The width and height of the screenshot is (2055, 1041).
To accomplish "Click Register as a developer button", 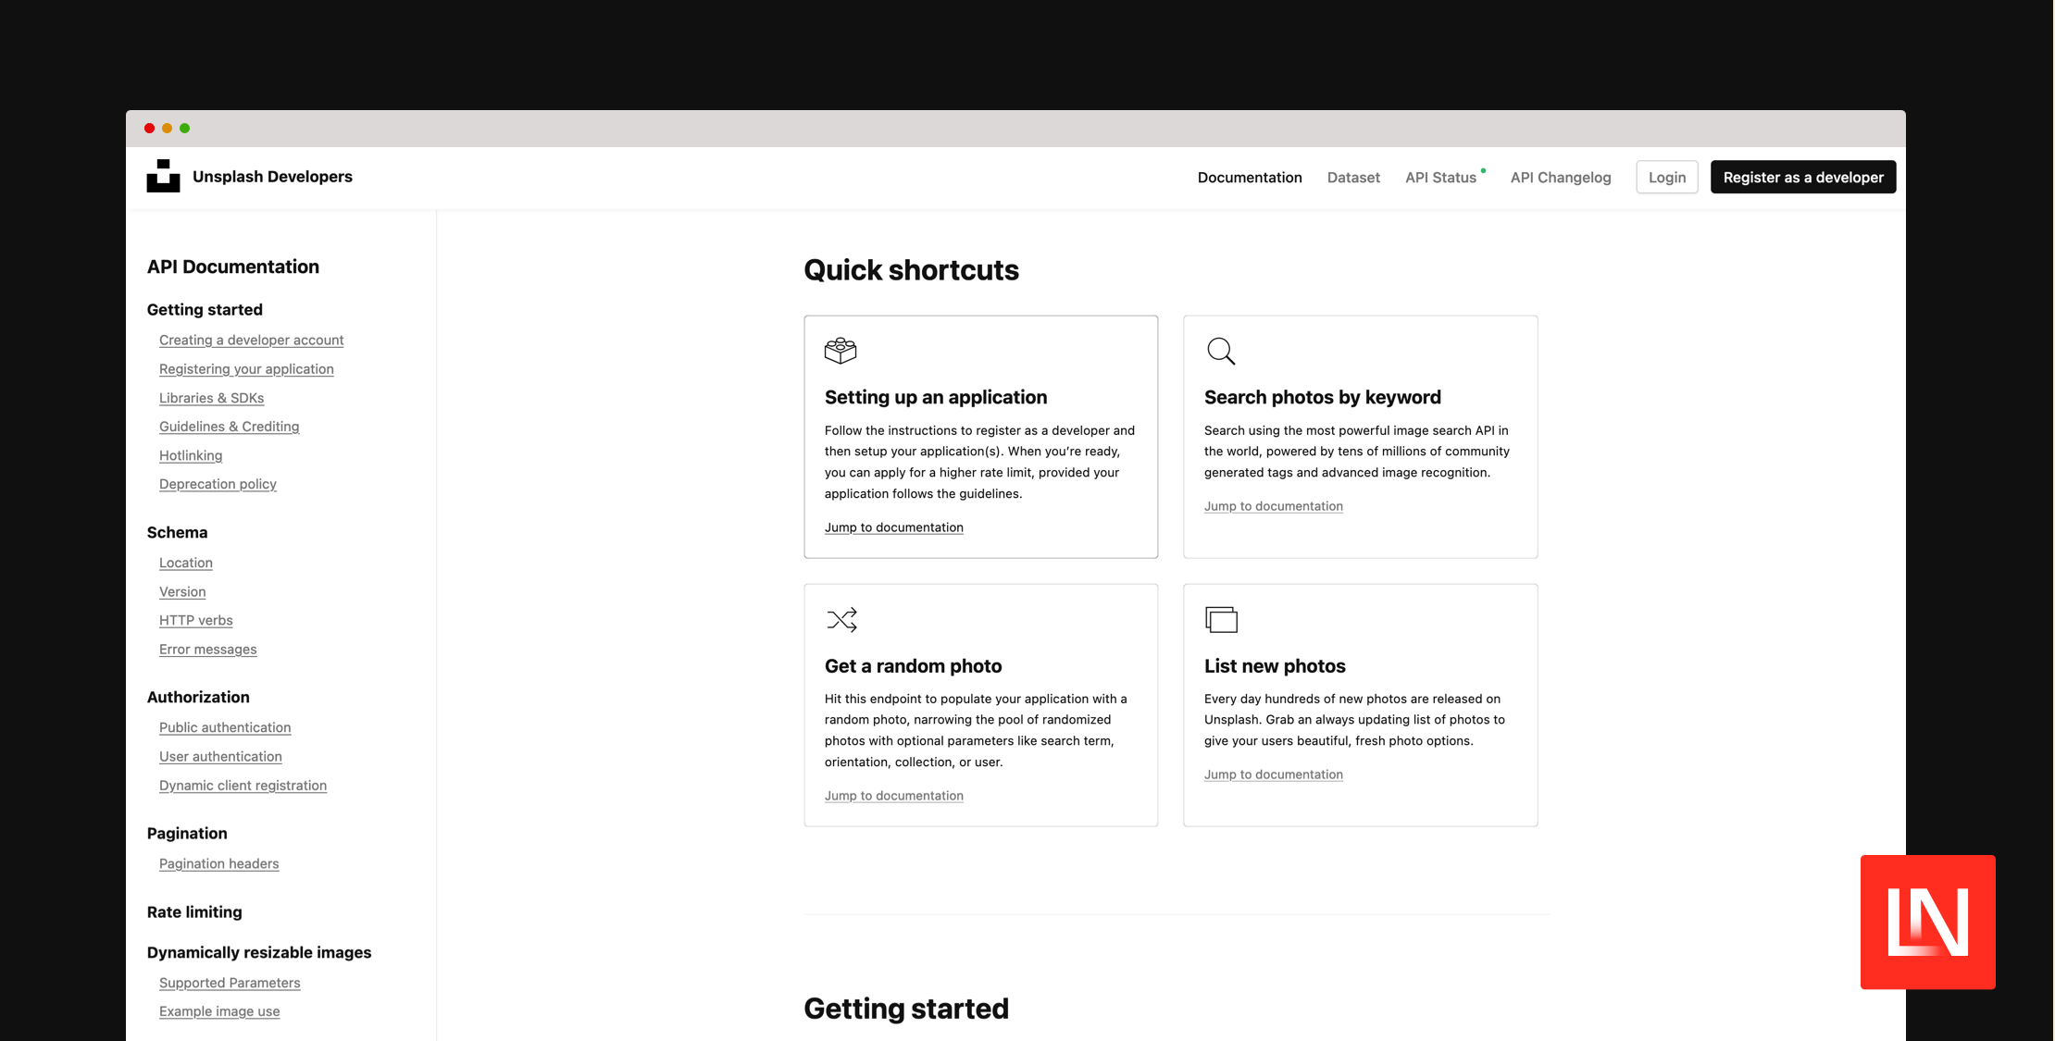I will click(x=1803, y=175).
